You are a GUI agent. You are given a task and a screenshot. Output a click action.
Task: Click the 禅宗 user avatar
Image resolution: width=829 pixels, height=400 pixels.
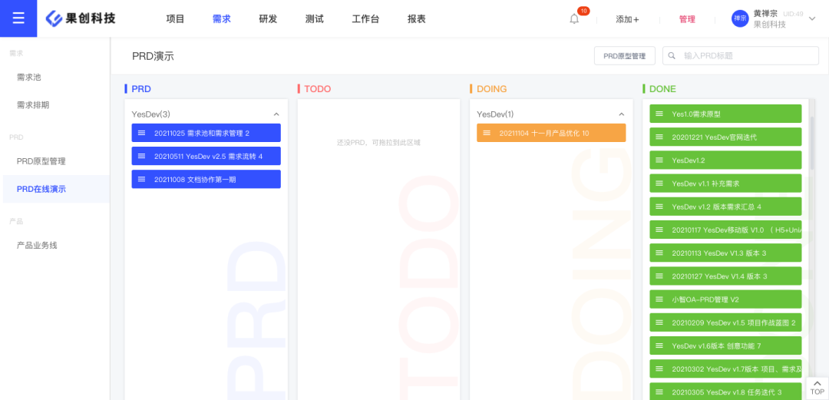click(740, 18)
